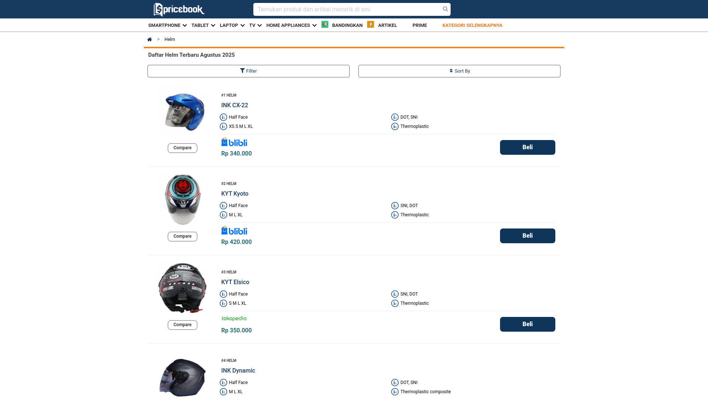
Task: Open the INK Dynamic product title
Action: pyautogui.click(x=238, y=371)
